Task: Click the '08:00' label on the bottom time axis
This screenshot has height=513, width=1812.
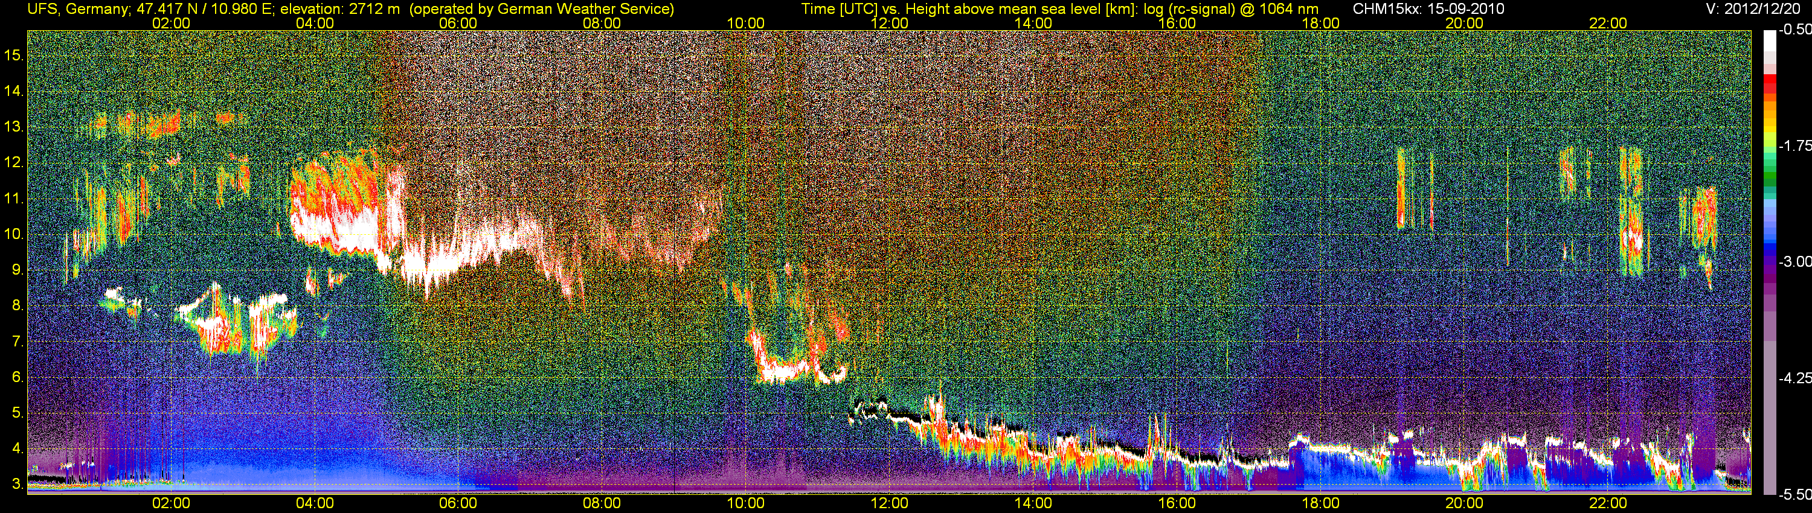Action: point(602,504)
